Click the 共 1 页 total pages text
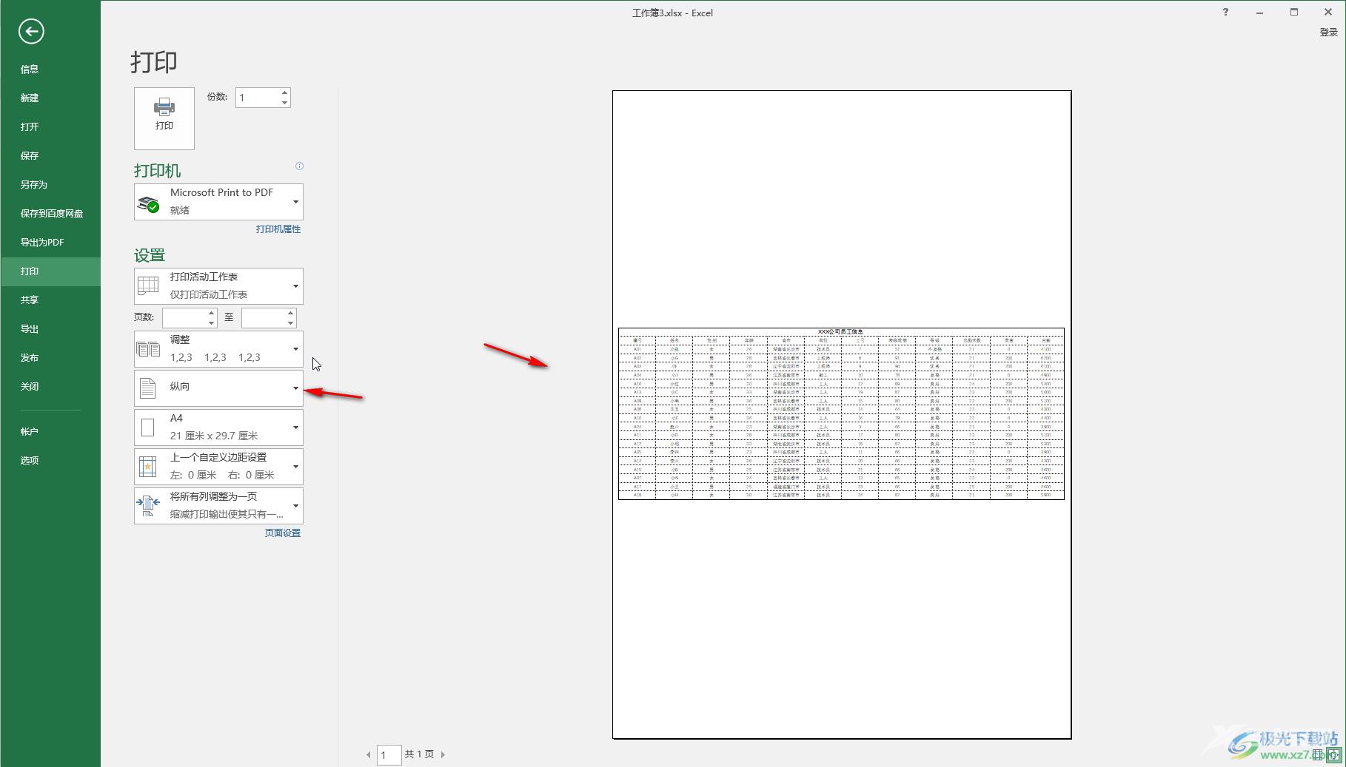Screen dimensions: 1346x767 pos(419,754)
